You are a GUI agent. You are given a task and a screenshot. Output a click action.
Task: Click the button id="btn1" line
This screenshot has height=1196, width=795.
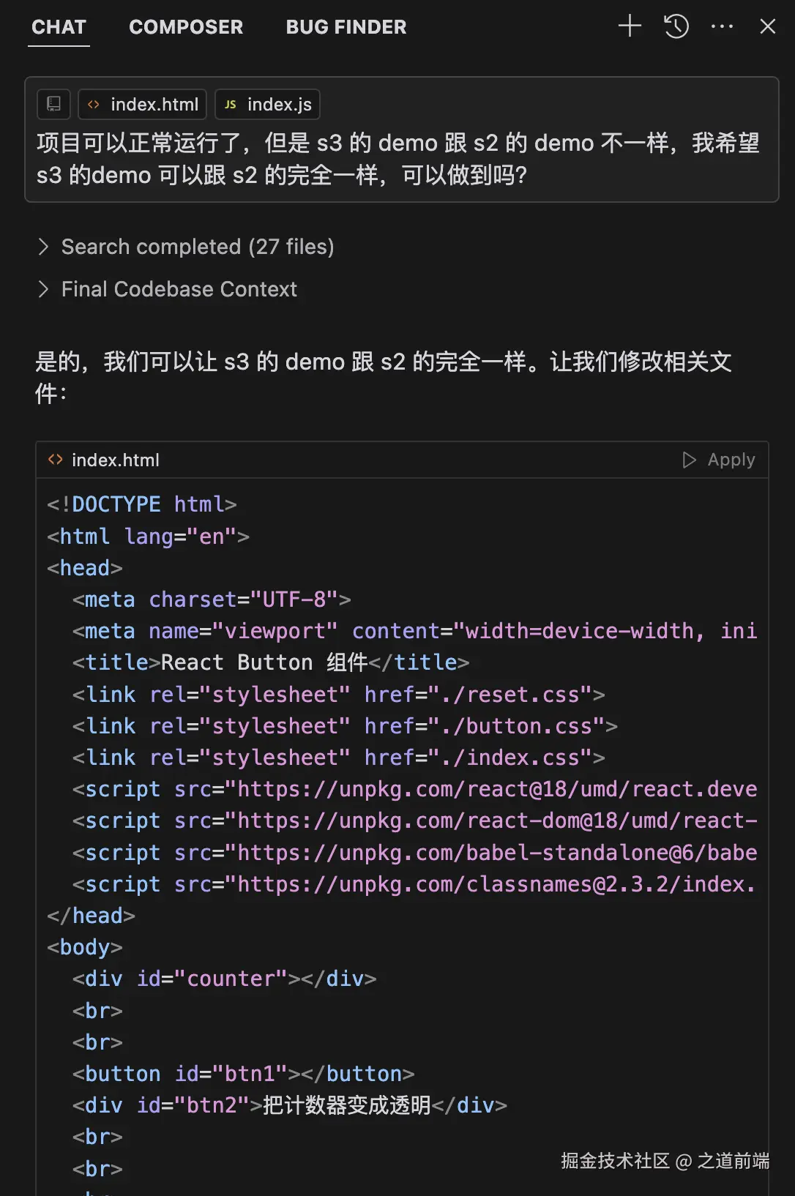[x=244, y=1074]
